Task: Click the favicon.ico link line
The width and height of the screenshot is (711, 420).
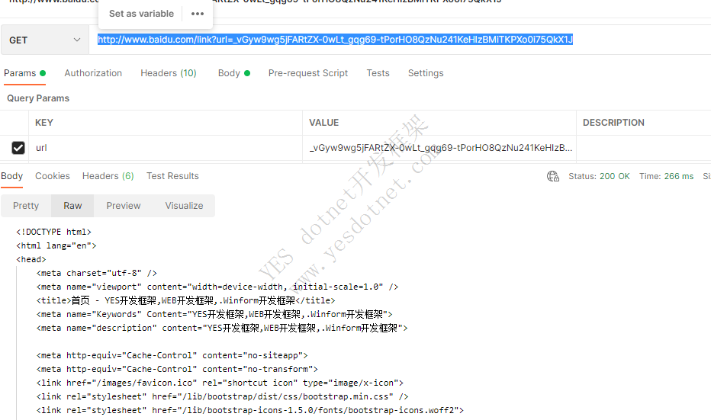Action: pyautogui.click(x=220, y=383)
